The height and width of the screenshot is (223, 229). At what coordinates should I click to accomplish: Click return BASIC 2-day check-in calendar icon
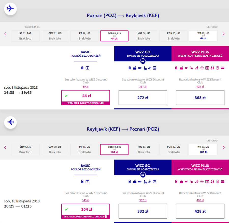click(87, 181)
